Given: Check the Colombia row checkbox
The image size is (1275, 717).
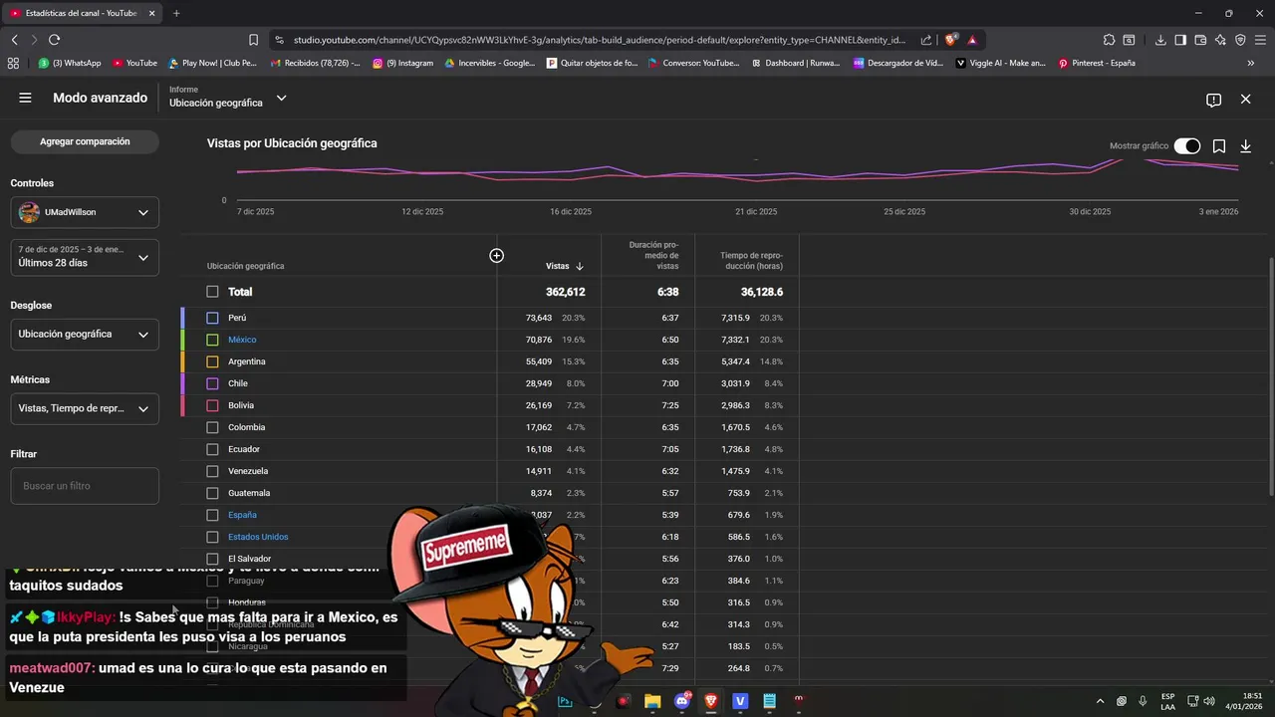Looking at the screenshot, I should [212, 427].
